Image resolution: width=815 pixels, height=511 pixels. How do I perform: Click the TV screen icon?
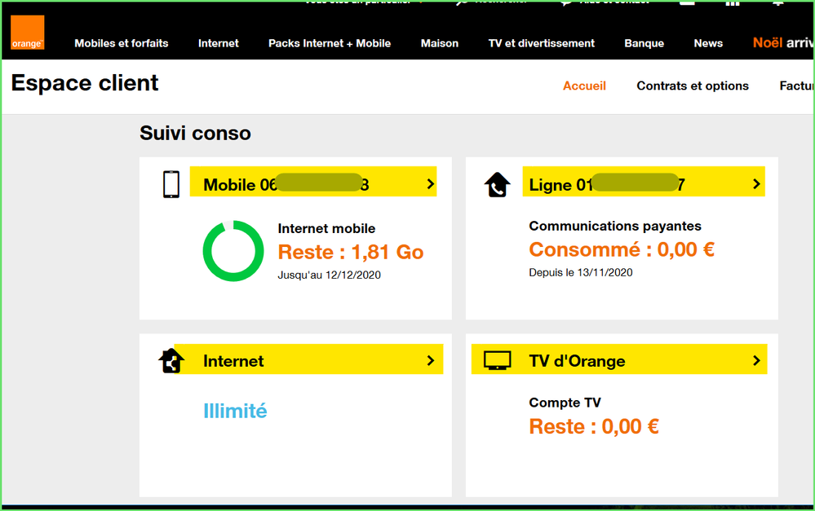[498, 360]
